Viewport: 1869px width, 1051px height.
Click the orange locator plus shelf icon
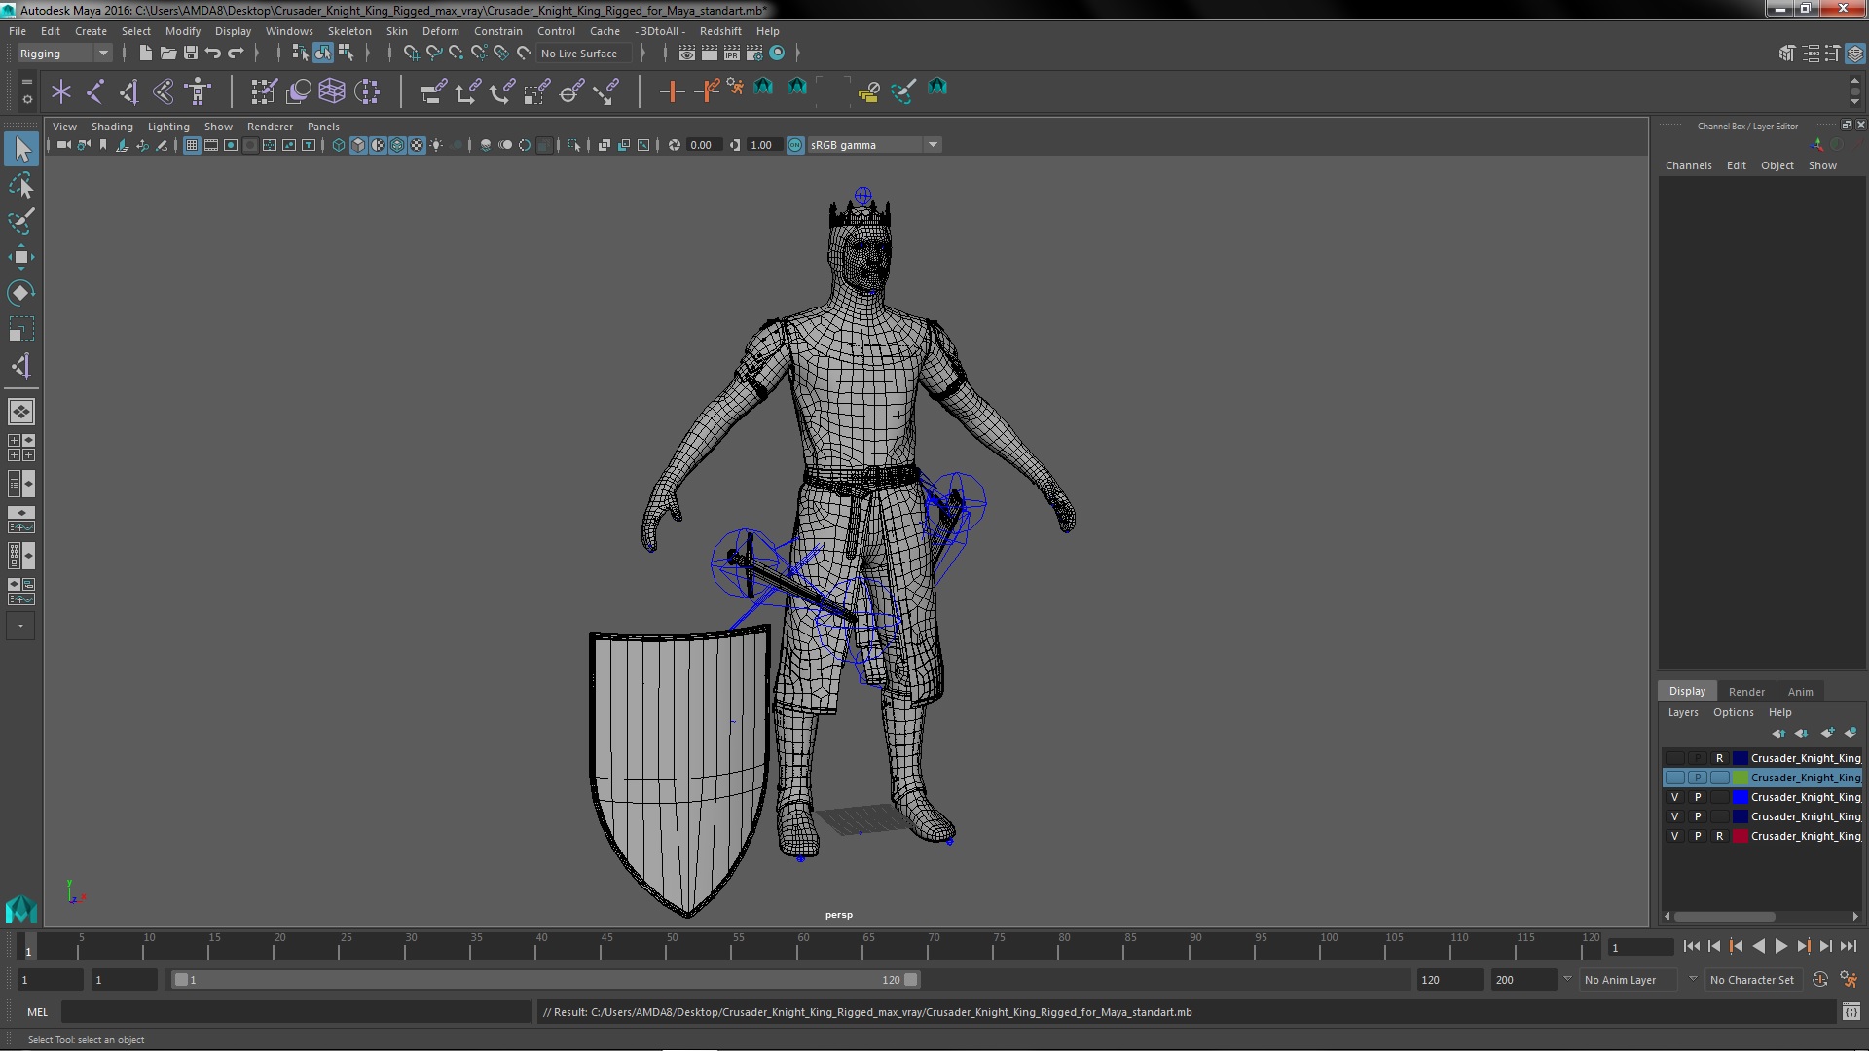[672, 91]
